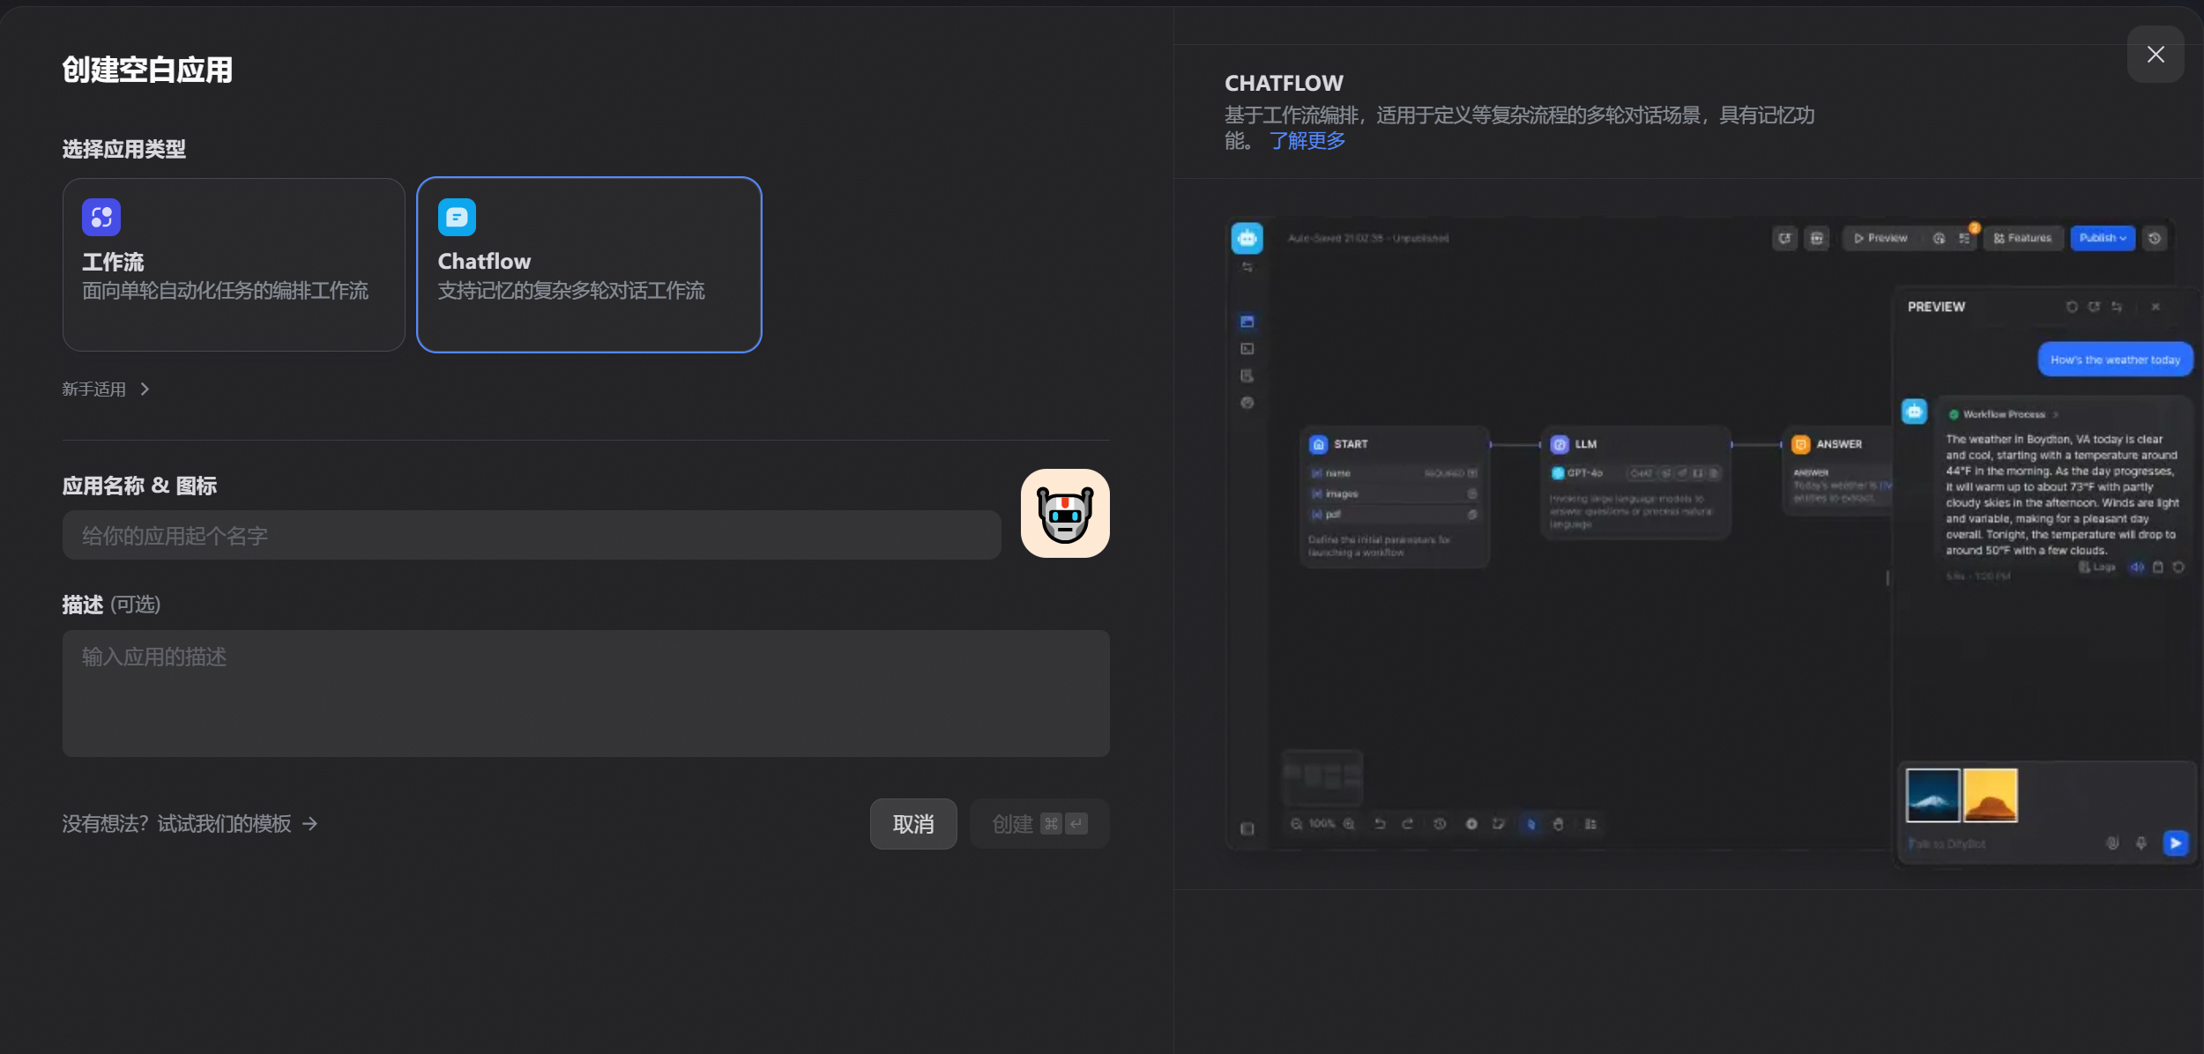Open the Publish dropdown in preview image
The width and height of the screenshot is (2204, 1054).
(x=2103, y=238)
